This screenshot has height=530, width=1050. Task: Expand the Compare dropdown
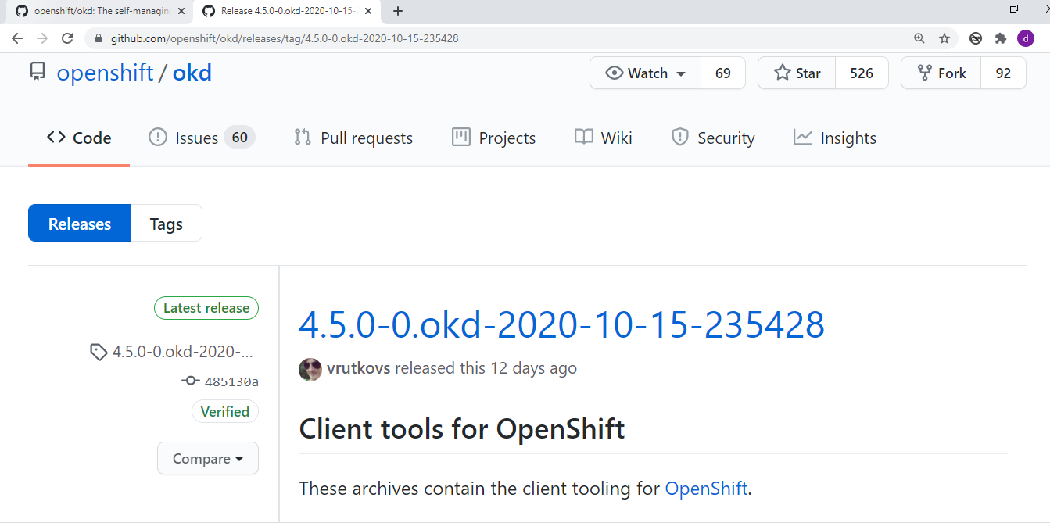click(208, 459)
